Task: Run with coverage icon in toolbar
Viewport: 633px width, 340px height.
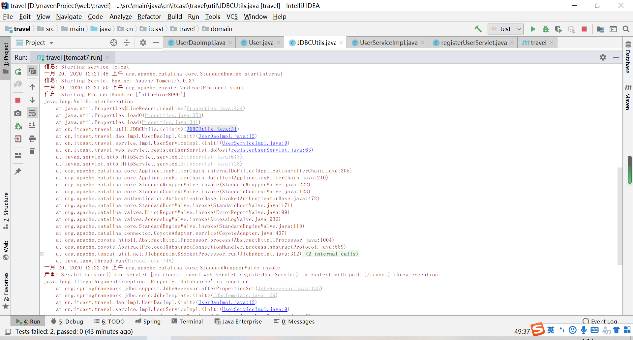Action: pyautogui.click(x=558, y=29)
